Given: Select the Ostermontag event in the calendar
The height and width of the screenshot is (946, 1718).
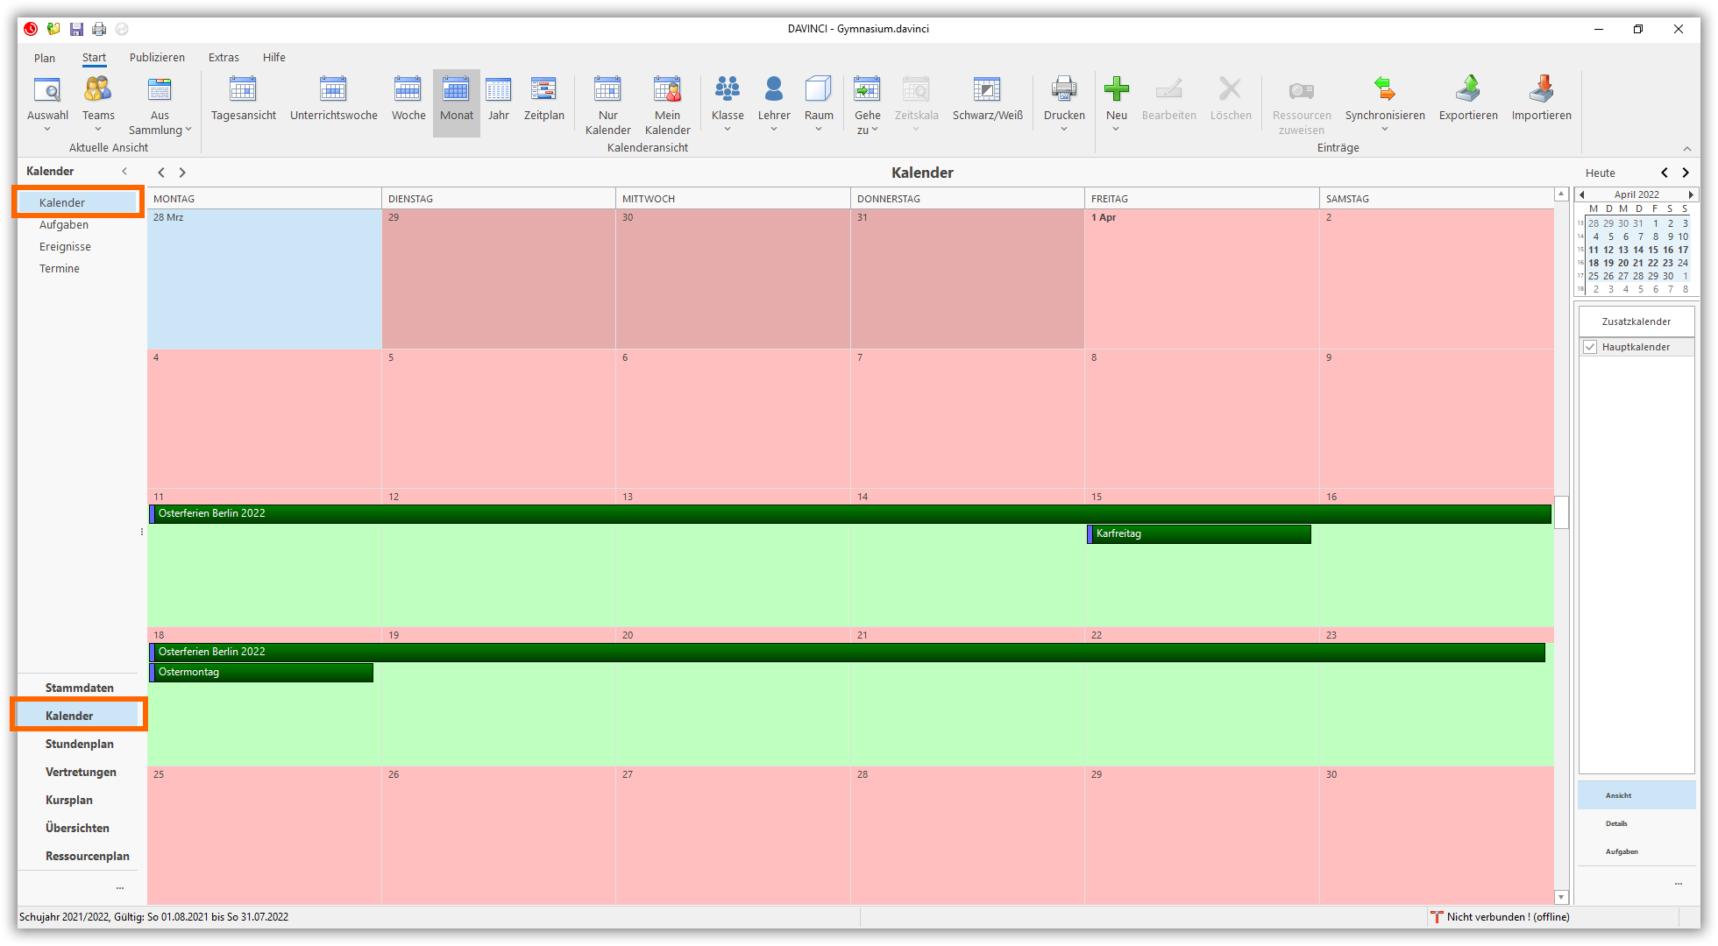Looking at the screenshot, I should click(x=260, y=672).
